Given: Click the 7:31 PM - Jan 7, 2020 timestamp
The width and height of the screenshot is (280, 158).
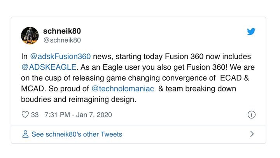Looking at the screenshot, I should 78,115.
